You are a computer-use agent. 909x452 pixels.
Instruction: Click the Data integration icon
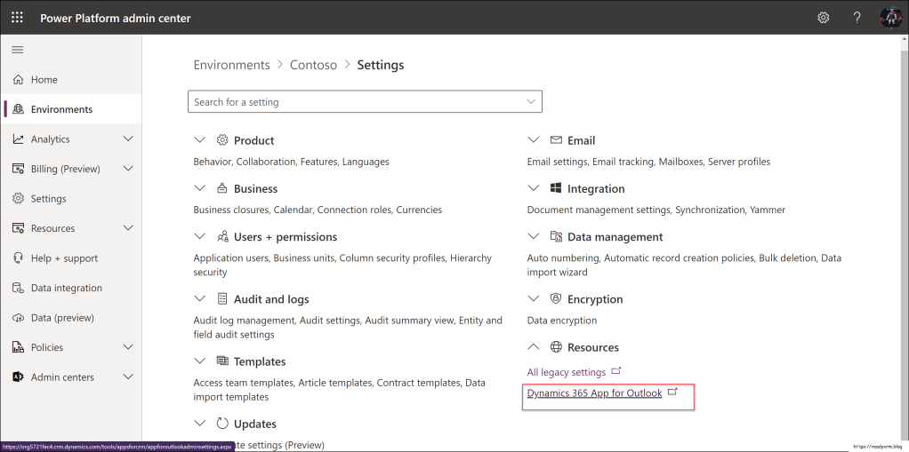click(x=18, y=288)
